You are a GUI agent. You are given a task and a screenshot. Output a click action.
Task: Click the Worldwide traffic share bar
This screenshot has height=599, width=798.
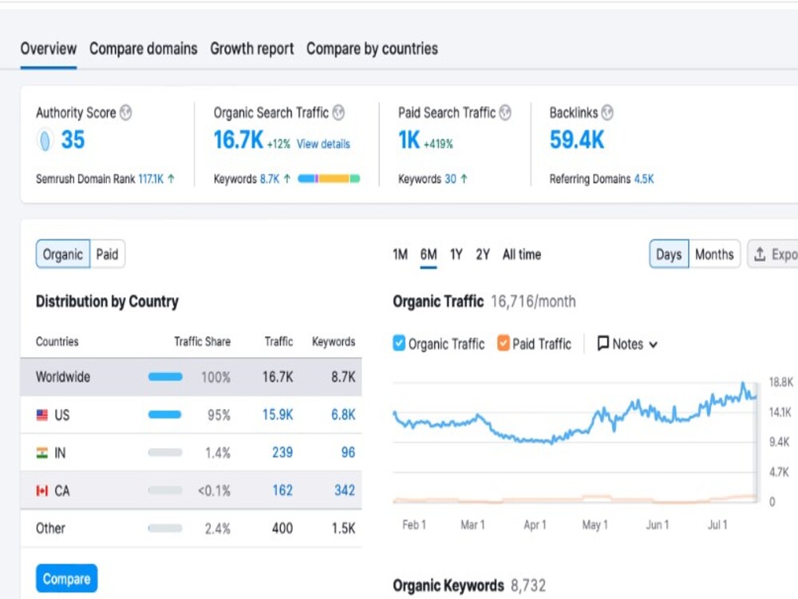(x=168, y=377)
